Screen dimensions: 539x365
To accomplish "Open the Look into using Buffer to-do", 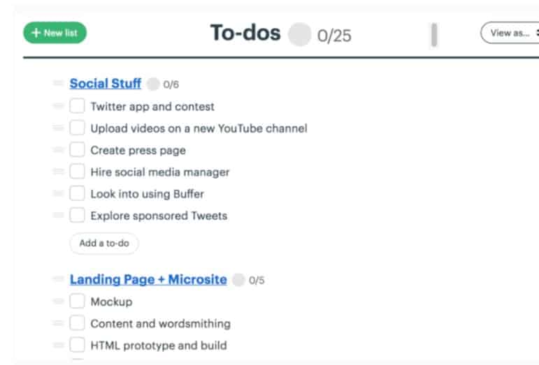I will pos(147,194).
